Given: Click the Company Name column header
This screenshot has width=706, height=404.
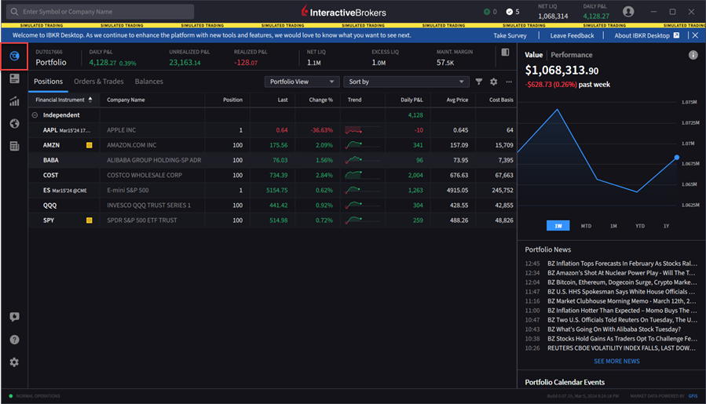Looking at the screenshot, I should 126,100.
